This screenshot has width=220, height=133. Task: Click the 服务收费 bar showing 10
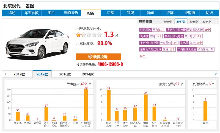pyautogui.click(x=125, y=115)
